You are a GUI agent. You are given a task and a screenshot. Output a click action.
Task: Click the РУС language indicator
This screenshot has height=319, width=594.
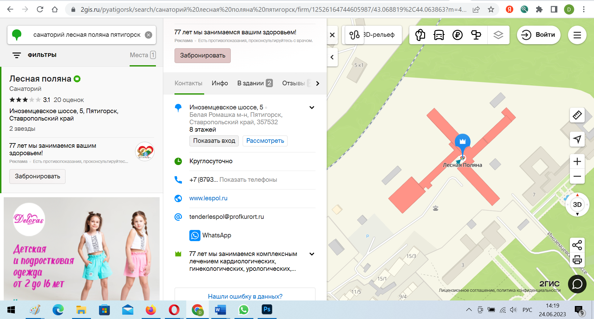pyautogui.click(x=527, y=310)
